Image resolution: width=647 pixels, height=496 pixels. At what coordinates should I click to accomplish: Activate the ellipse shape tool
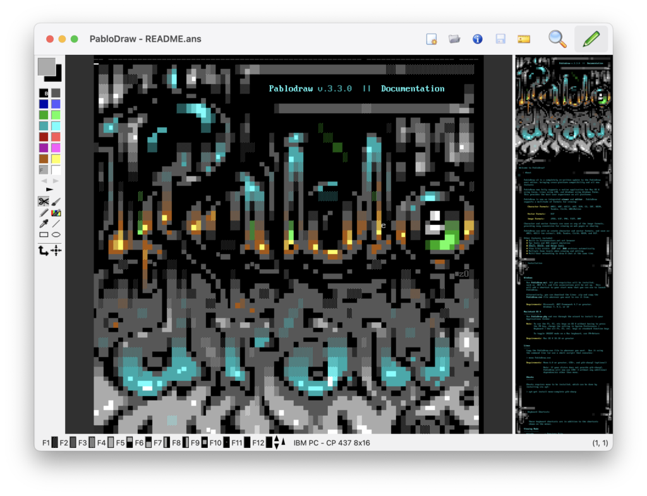pos(56,234)
